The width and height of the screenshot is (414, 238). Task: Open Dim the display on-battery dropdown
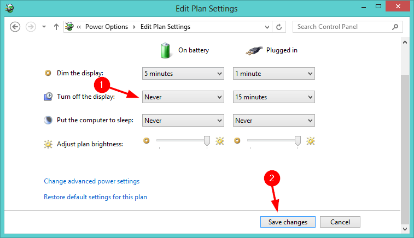[x=183, y=74]
